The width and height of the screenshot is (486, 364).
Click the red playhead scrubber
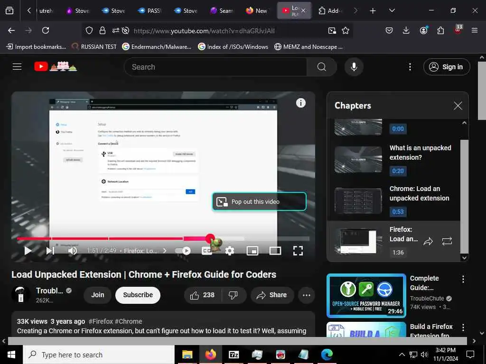[x=210, y=239]
